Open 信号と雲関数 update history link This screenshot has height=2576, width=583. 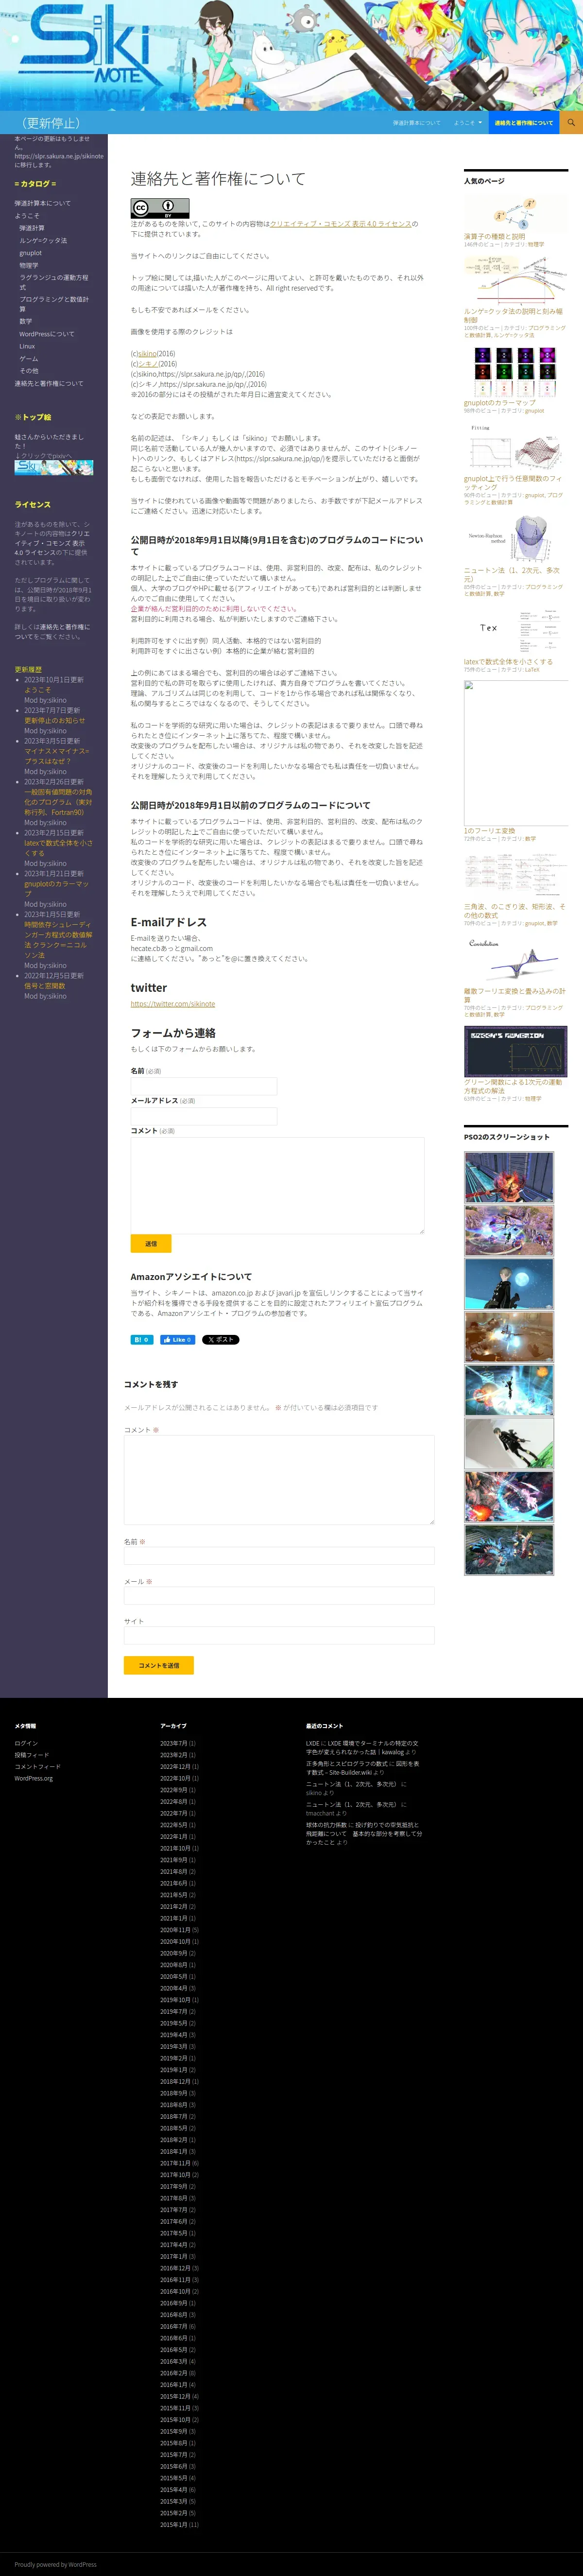pyautogui.click(x=44, y=986)
